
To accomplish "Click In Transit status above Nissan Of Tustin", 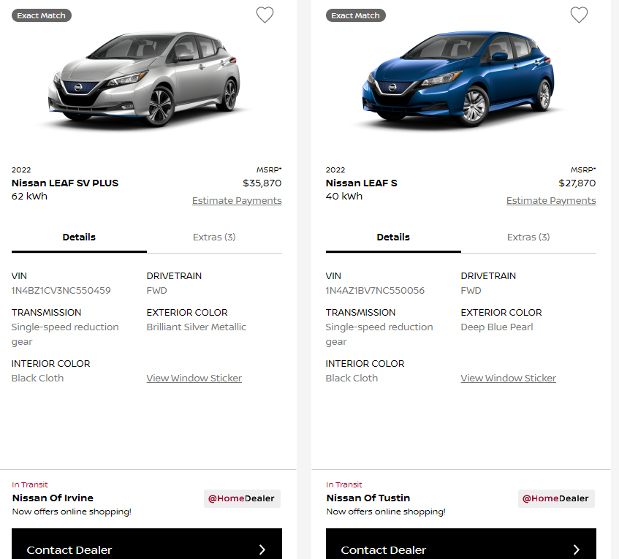I will [x=343, y=484].
